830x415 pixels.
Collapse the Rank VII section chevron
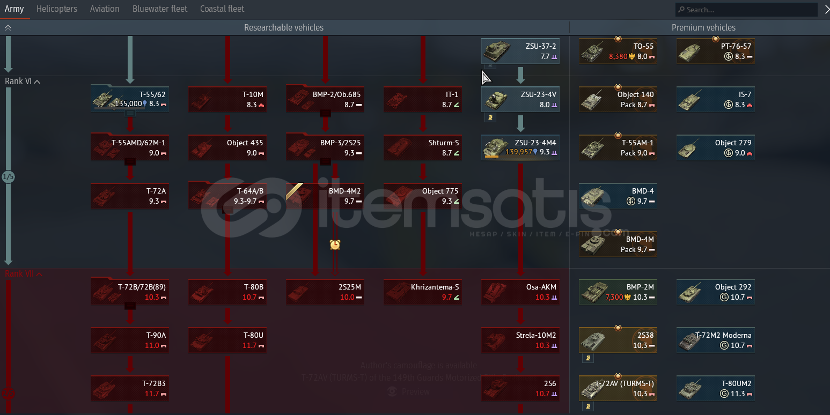[39, 274]
